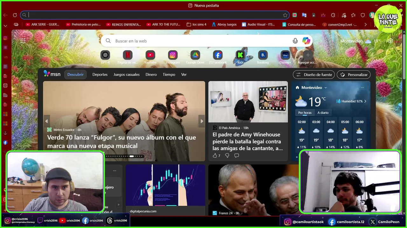Image resolution: width=407 pixels, height=228 pixels.
Task: Focus the browser address bar
Action: pos(155,15)
